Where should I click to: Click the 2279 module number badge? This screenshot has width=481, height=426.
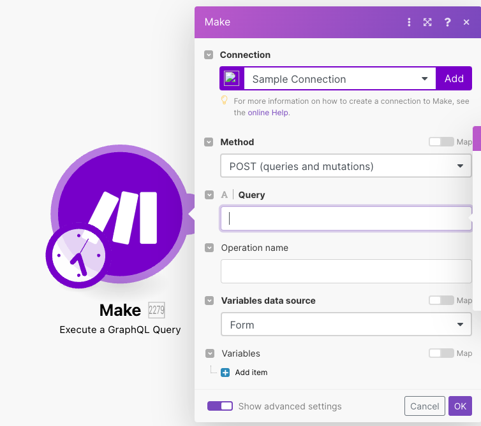(x=156, y=310)
